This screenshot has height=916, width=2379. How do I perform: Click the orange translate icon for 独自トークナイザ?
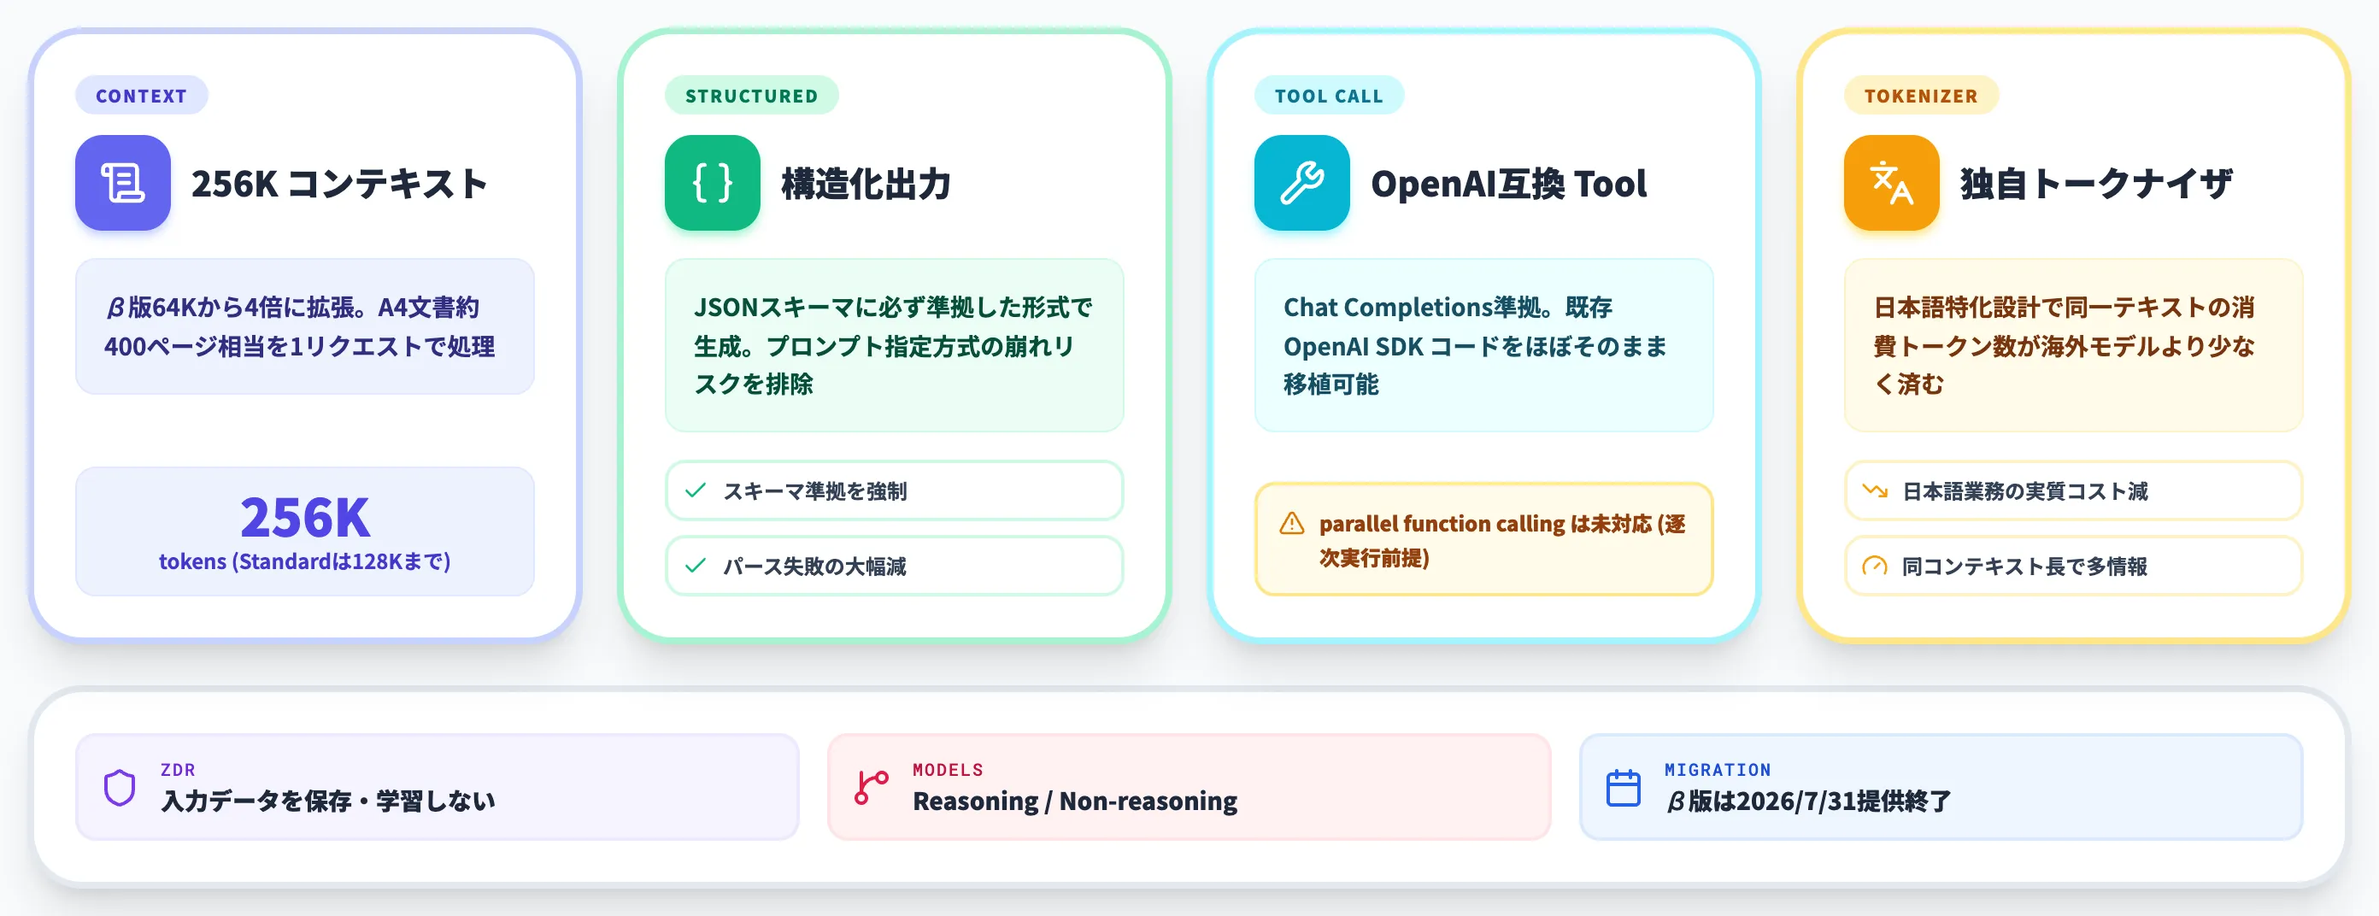pos(1891,183)
